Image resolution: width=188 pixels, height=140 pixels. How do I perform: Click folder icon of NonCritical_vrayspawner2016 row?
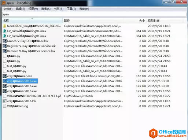tap(4, 26)
